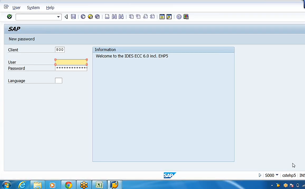Screen dimensions: 305x189
Task: Click the Action Center flag tray icon
Action: pyautogui.click(x=292, y=185)
